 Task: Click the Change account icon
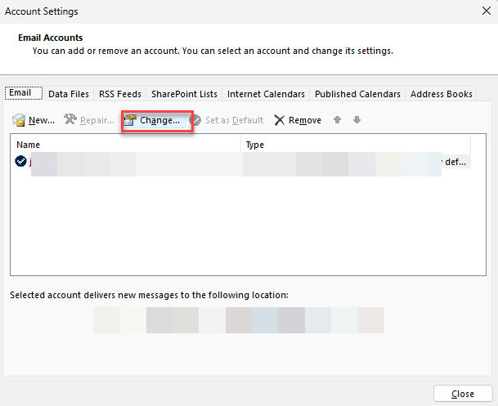pos(130,120)
